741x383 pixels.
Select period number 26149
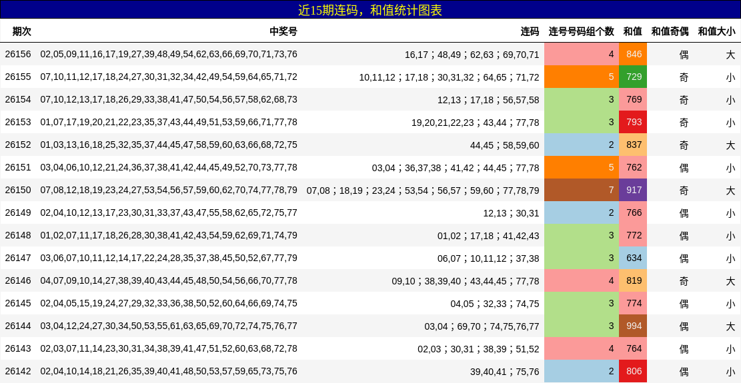[x=18, y=212]
